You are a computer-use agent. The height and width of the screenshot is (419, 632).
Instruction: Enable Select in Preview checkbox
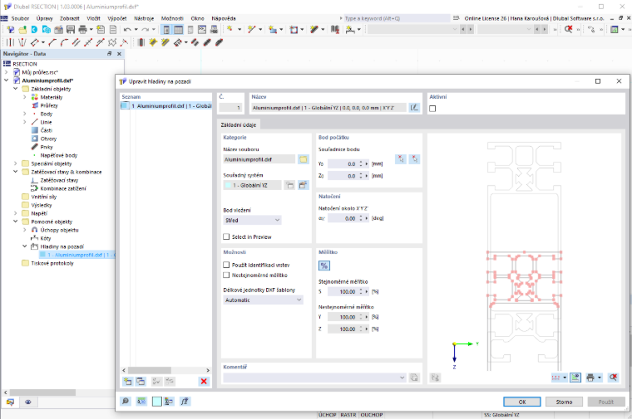click(226, 236)
